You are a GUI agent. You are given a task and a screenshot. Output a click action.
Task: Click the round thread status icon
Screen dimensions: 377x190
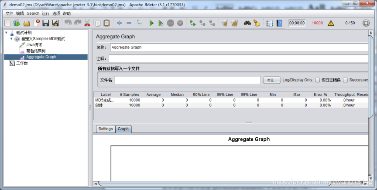click(366, 23)
